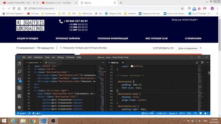
Task: Open the О КОМПАНИИ navigation link
Action: click(193, 38)
